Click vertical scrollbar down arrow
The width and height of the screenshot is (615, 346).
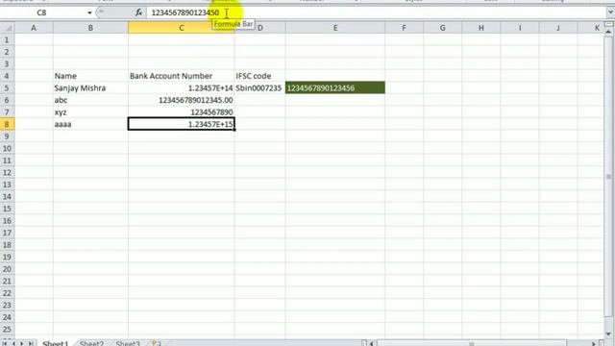(x=609, y=334)
